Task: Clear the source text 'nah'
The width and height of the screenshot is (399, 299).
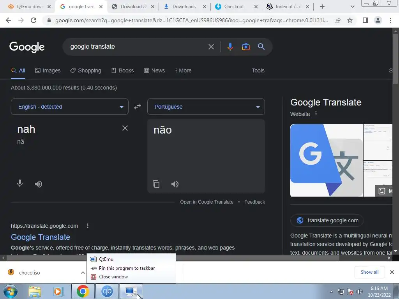Action: pyautogui.click(x=125, y=128)
